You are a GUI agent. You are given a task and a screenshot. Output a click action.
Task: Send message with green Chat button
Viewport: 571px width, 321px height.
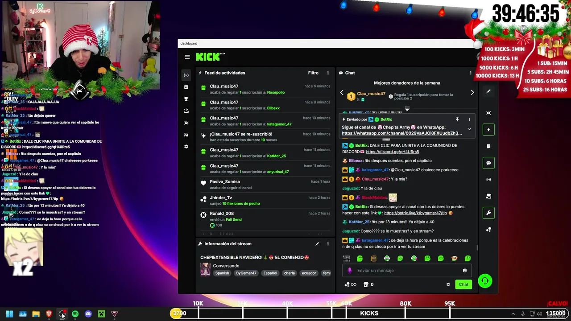[x=463, y=284]
